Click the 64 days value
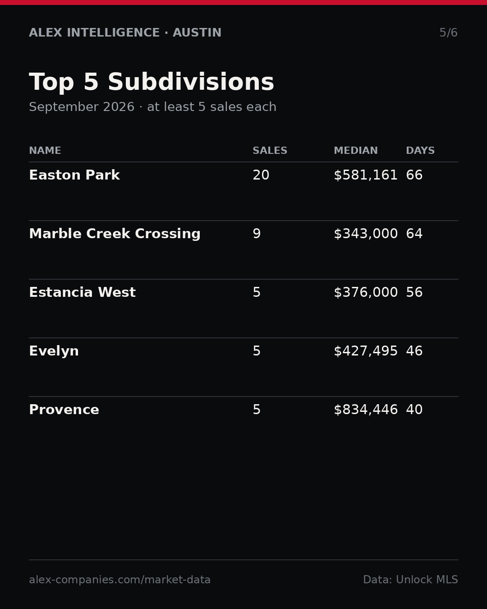This screenshot has height=609, width=487. pyautogui.click(x=414, y=234)
